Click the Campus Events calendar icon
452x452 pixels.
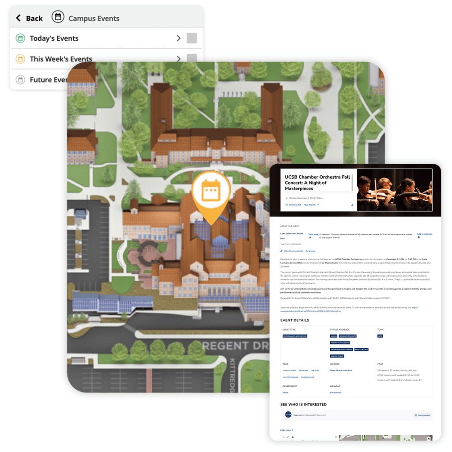[58, 18]
